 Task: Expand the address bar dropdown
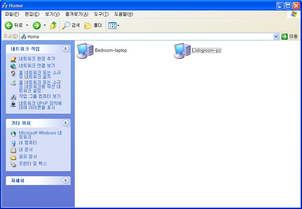[x=276, y=37]
